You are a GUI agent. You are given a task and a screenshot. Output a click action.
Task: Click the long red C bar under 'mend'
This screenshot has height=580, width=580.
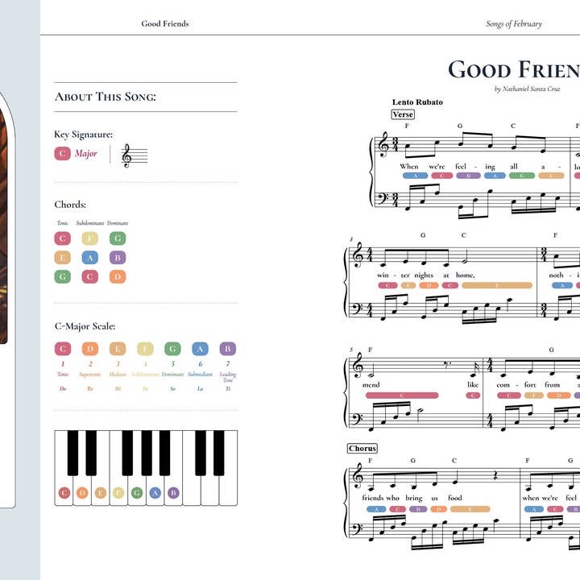coord(402,396)
